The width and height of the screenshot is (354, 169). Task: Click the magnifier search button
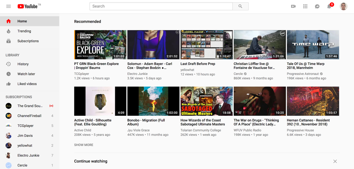tap(241, 6)
